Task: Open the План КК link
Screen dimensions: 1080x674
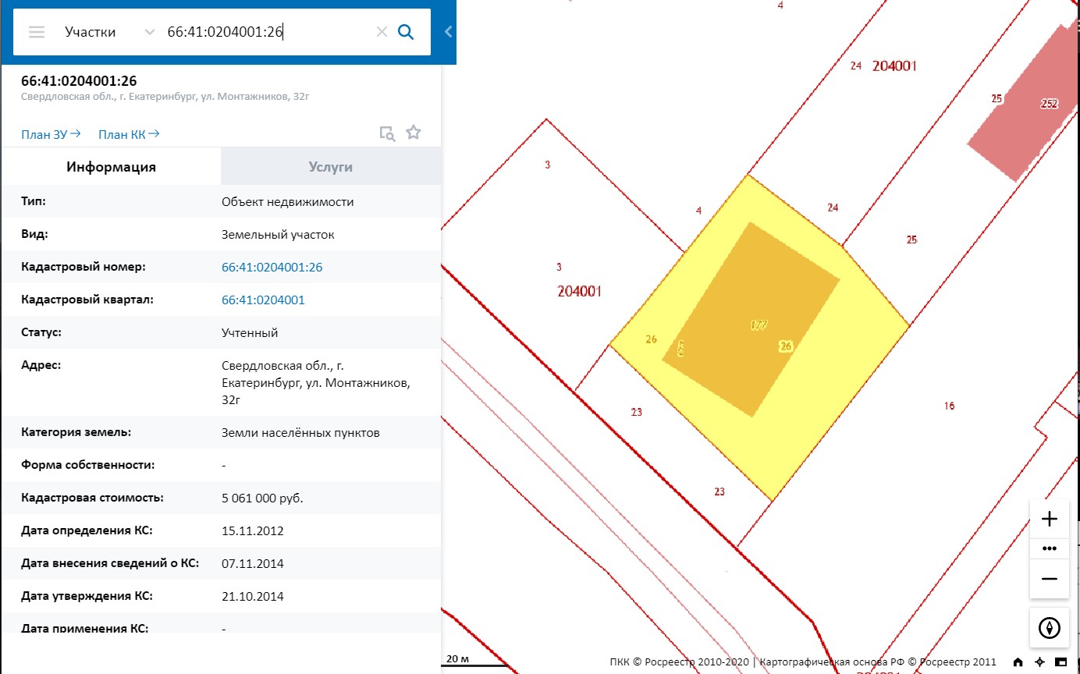Action: tap(129, 134)
